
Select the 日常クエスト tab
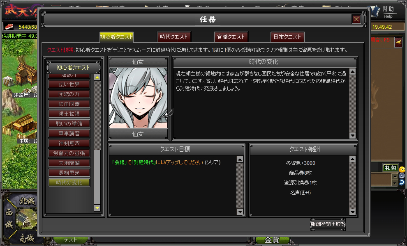287,37
